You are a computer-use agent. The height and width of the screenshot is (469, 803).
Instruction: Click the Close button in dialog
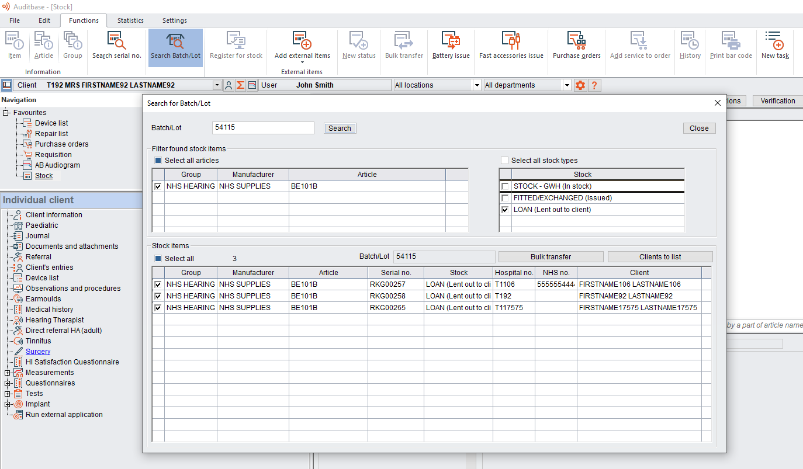(x=699, y=128)
